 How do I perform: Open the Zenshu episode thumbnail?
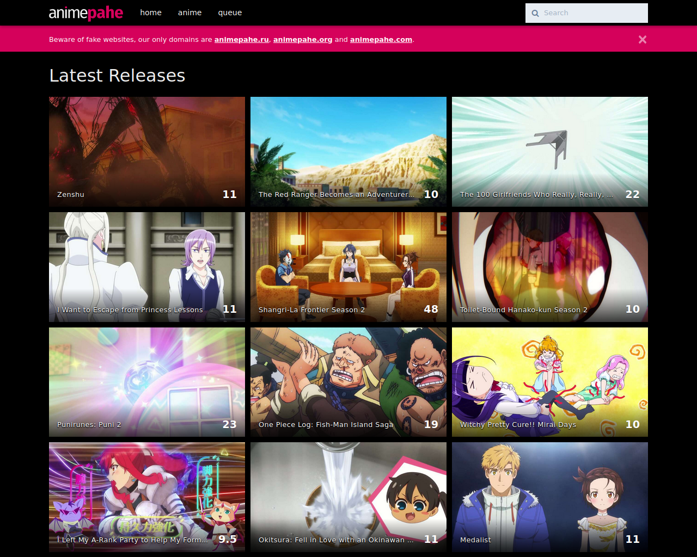(x=147, y=152)
